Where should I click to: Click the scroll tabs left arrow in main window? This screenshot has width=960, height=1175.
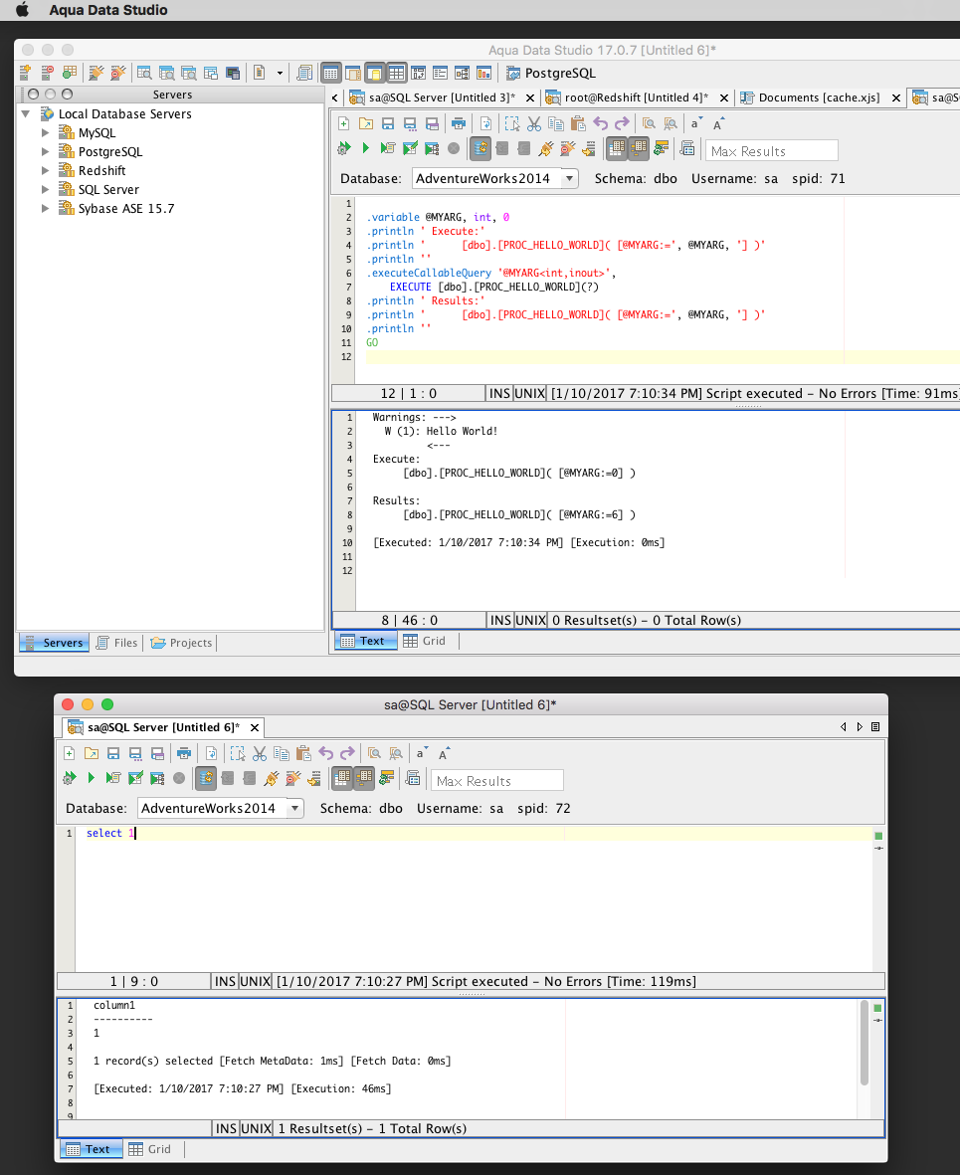pyautogui.click(x=335, y=98)
